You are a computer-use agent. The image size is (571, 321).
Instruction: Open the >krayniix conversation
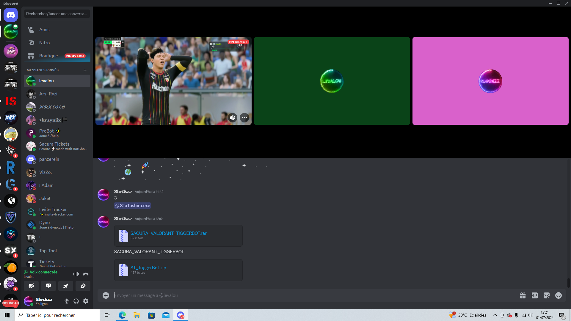[57, 120]
